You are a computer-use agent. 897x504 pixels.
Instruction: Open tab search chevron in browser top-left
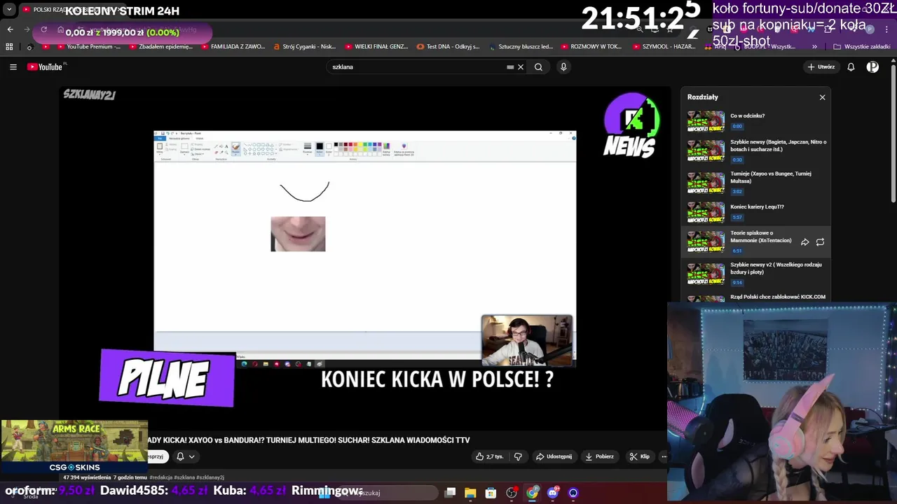pos(9,10)
